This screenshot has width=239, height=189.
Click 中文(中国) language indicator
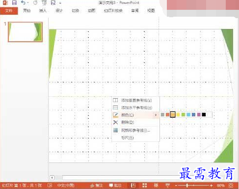click(x=66, y=186)
